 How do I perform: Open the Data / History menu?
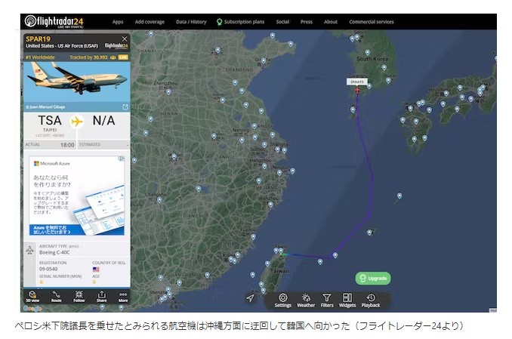tap(191, 22)
